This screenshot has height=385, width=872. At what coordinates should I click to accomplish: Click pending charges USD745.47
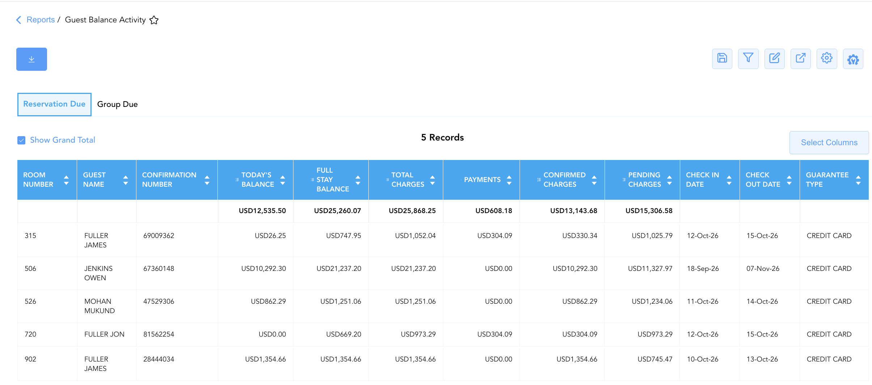655,359
